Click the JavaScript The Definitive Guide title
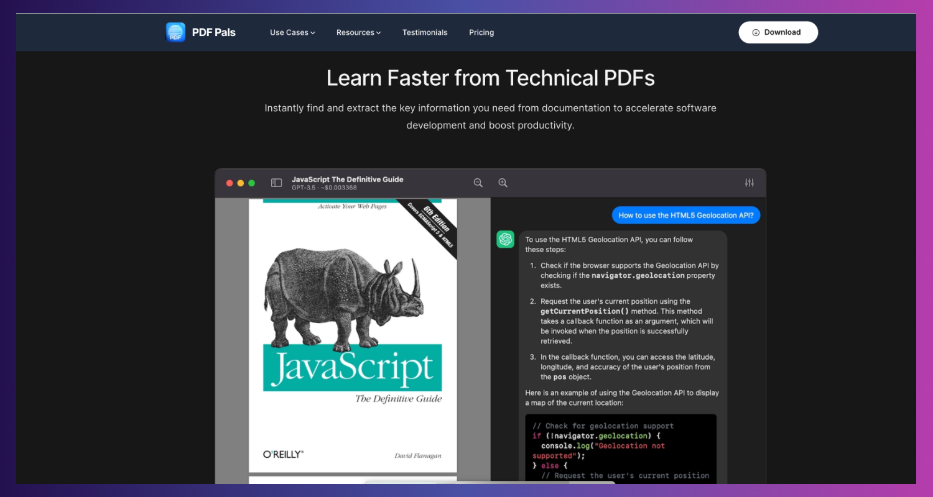 [x=348, y=180]
